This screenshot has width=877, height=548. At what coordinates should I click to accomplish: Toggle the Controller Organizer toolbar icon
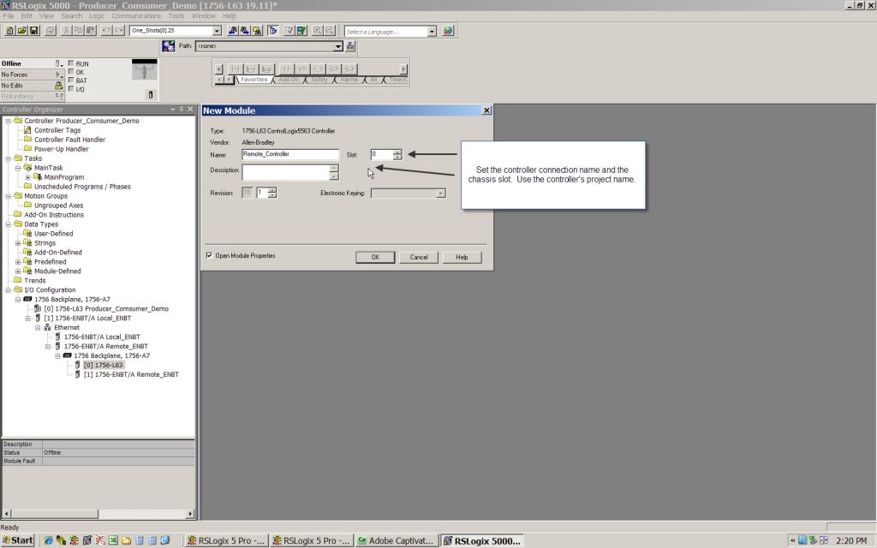pos(273,31)
